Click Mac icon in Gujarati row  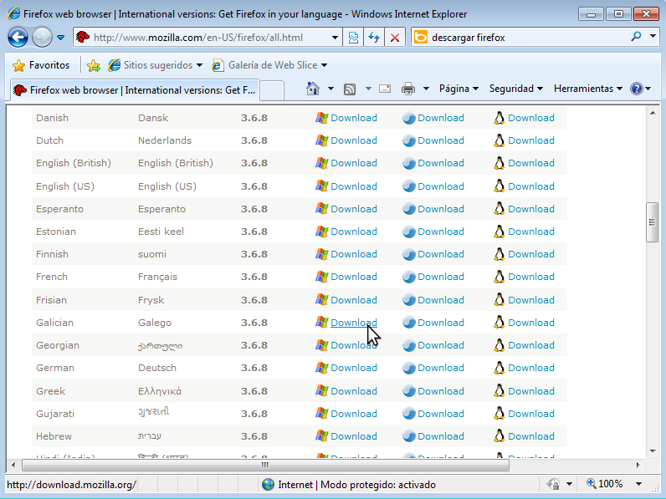pyautogui.click(x=408, y=414)
